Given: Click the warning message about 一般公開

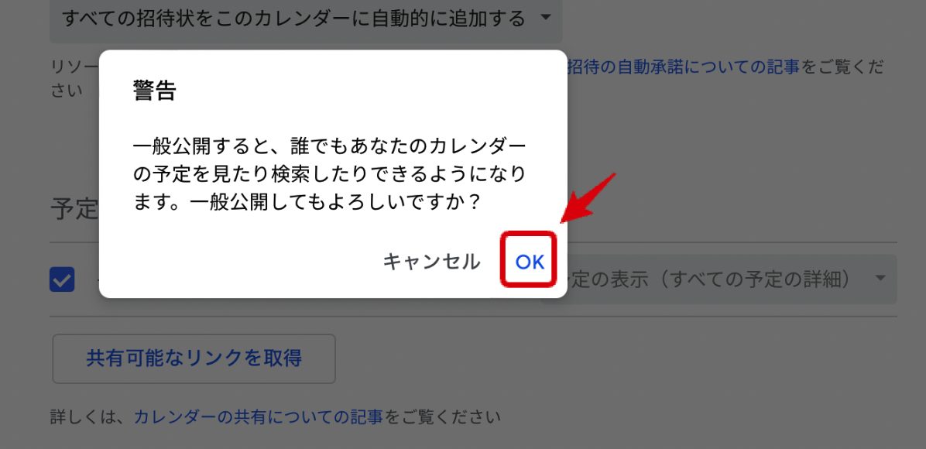Looking at the screenshot, I should [330, 174].
